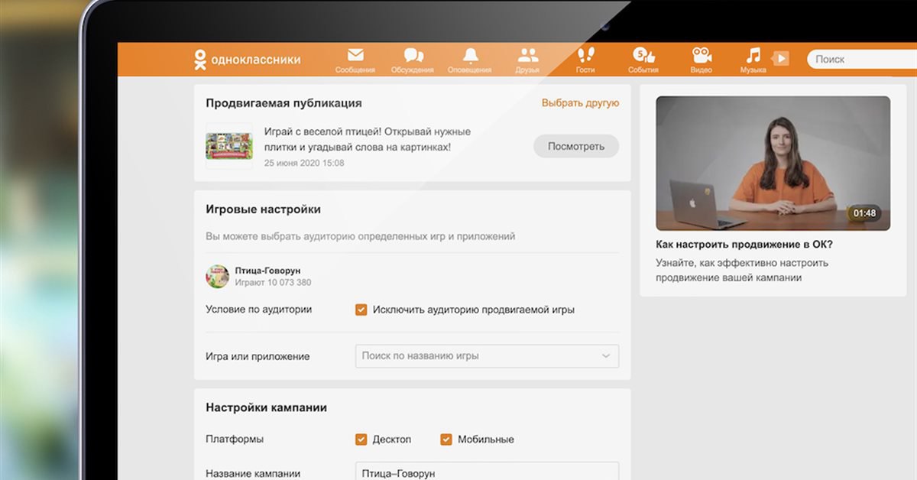Click Выбрать другую link
This screenshot has height=480, width=917.
[580, 102]
